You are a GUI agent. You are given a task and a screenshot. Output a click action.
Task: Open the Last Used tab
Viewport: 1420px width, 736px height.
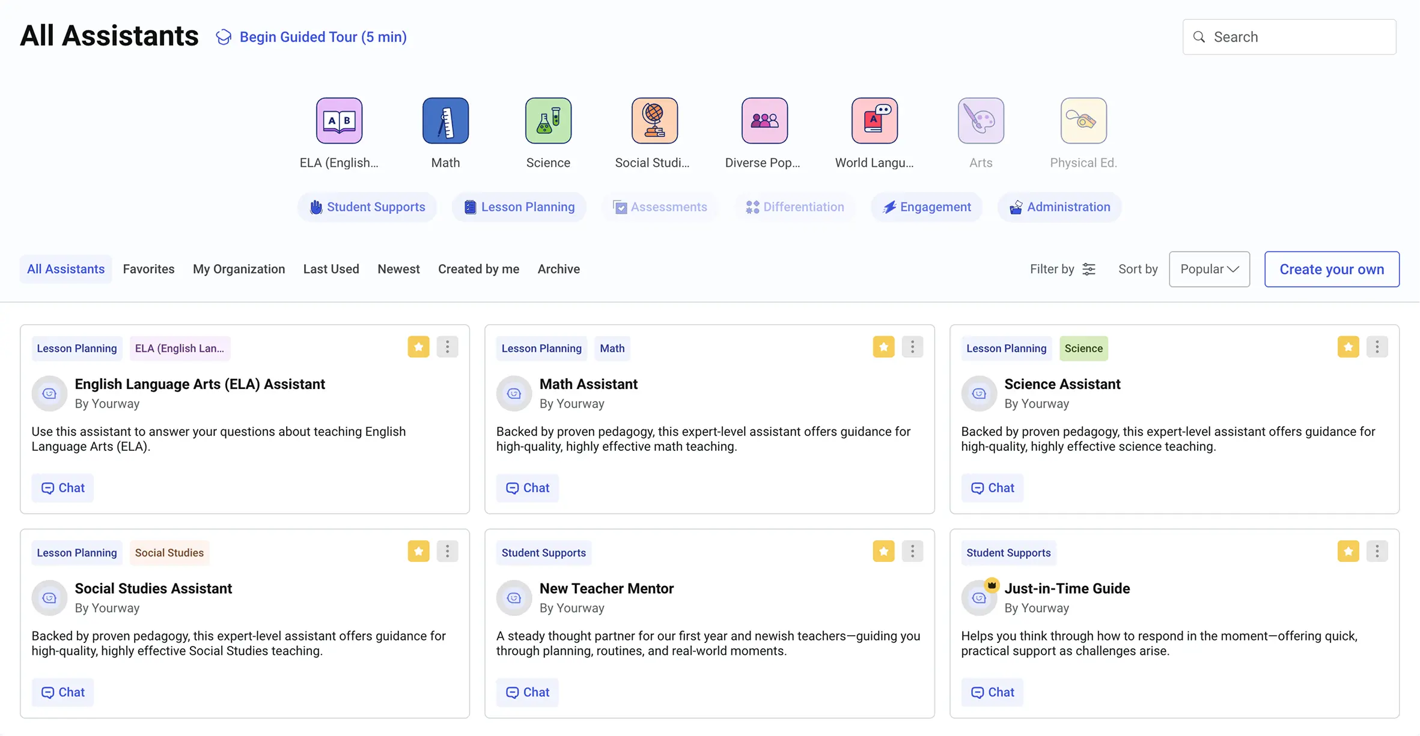coord(331,269)
